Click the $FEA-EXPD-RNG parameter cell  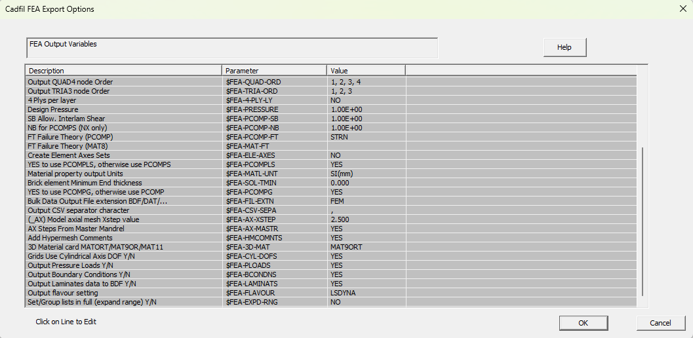click(x=275, y=302)
